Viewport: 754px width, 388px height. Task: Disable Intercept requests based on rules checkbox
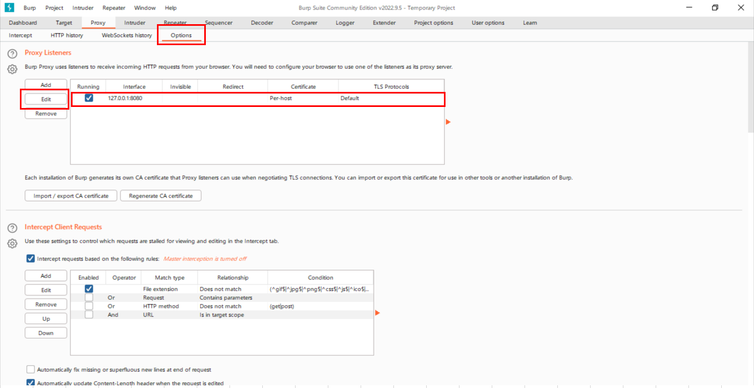31,258
